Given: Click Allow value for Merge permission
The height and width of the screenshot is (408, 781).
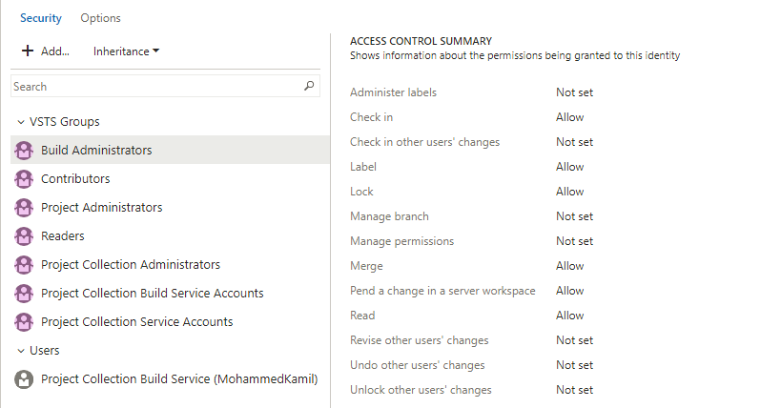Looking at the screenshot, I should (x=570, y=266).
